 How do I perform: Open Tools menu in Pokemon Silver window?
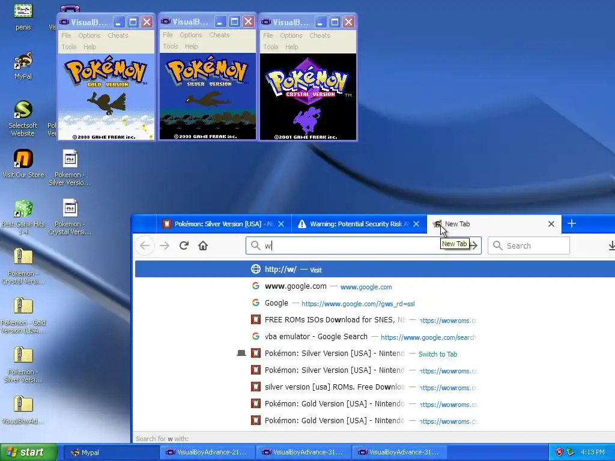pyautogui.click(x=170, y=46)
